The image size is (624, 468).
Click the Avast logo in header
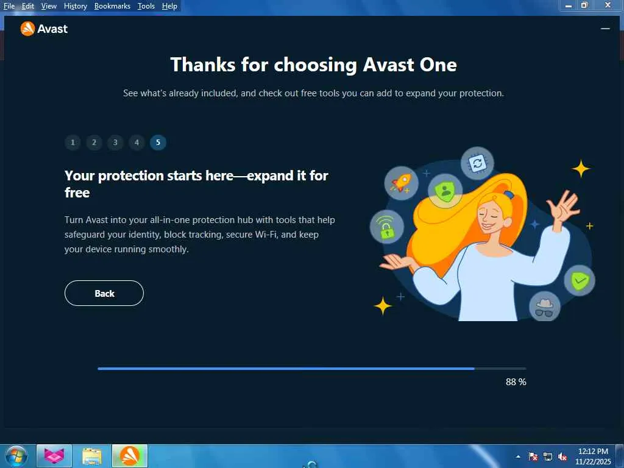pyautogui.click(x=44, y=29)
